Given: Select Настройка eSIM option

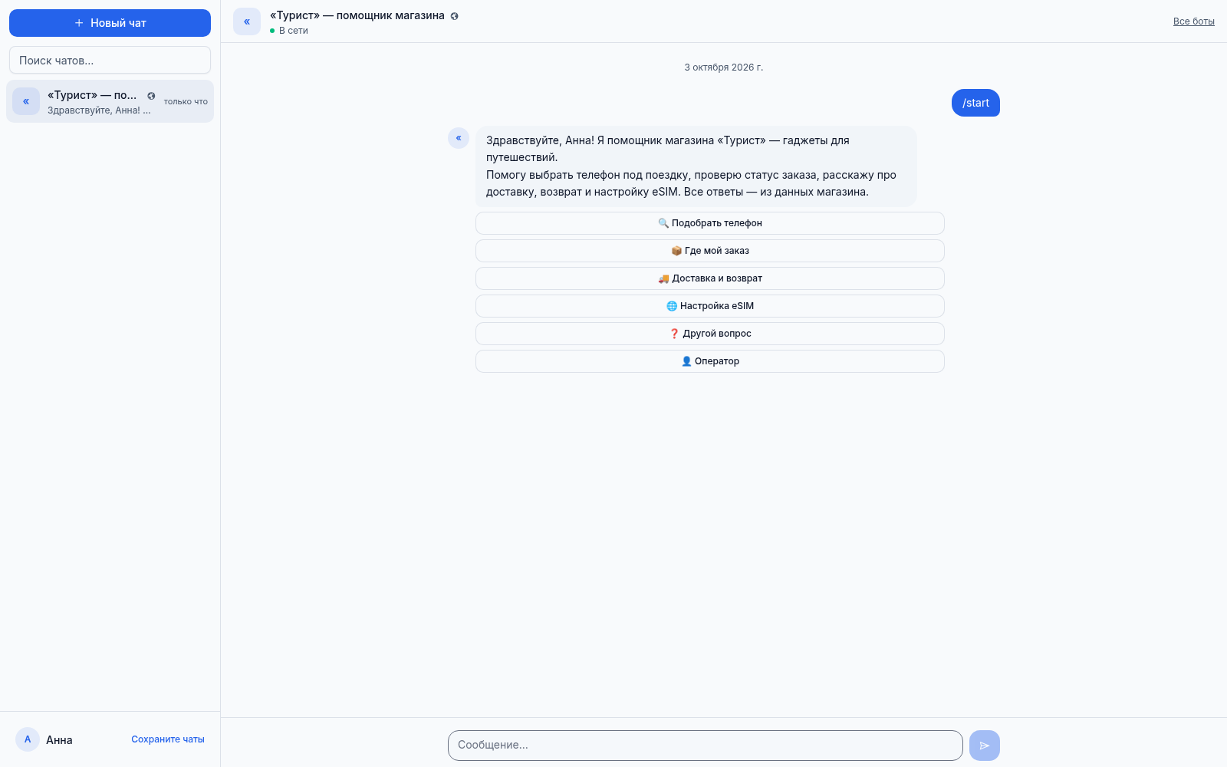Looking at the screenshot, I should pyautogui.click(x=709, y=306).
